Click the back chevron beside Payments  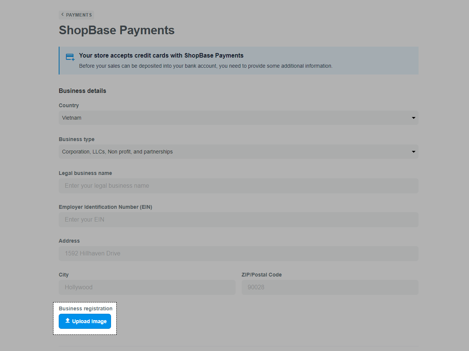pos(62,15)
